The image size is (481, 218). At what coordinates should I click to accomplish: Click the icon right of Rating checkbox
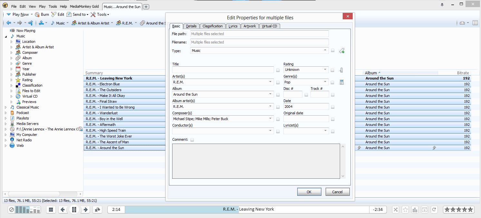(x=341, y=70)
